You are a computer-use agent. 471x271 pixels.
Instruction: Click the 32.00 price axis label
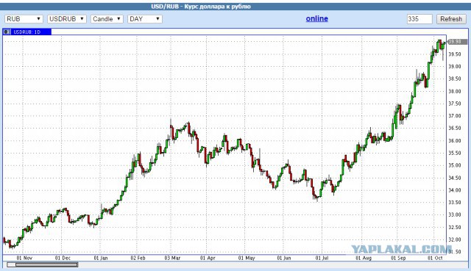455,239
